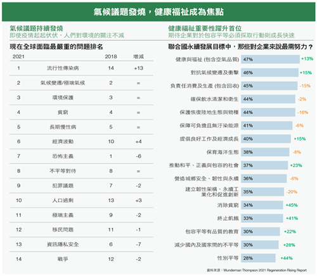Click the 28% bar for 性別平等
Viewport: 317px width, 276px height.
pyautogui.click(x=258, y=258)
